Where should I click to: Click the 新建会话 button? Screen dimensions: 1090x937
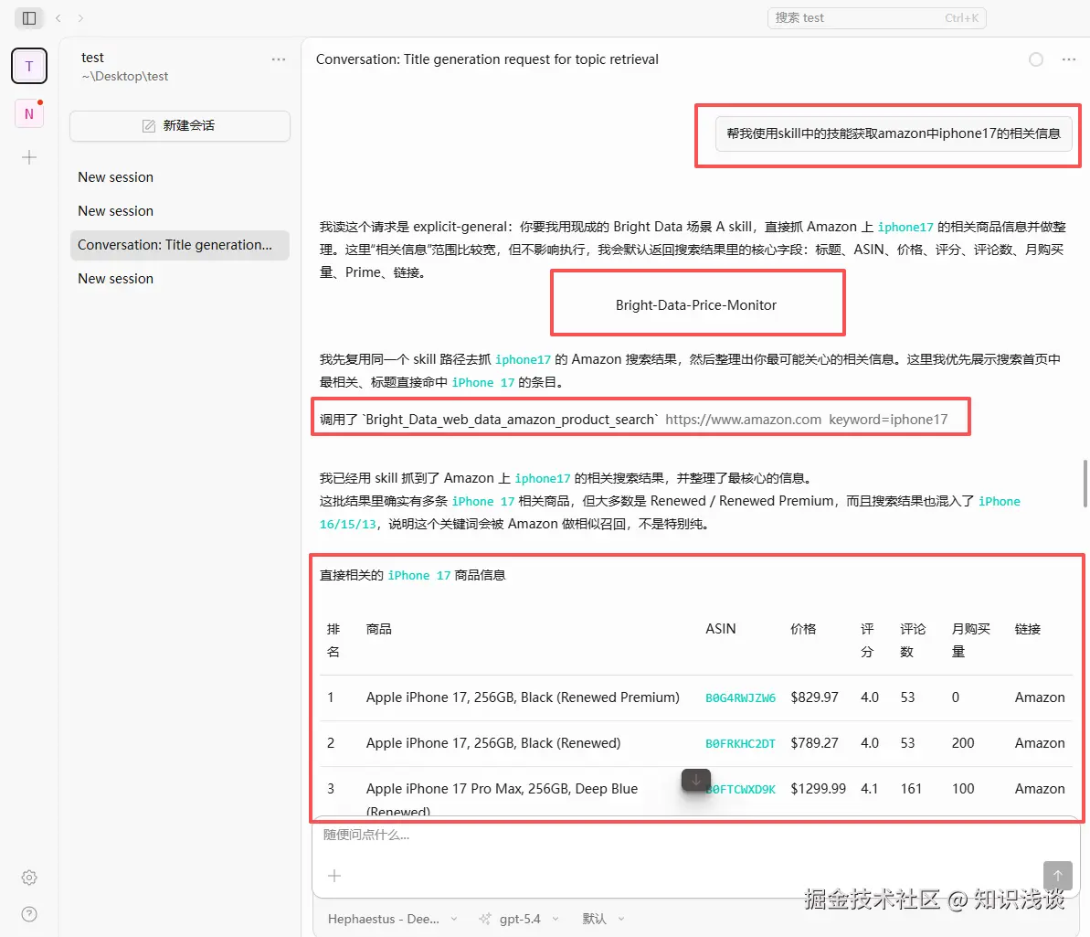(x=180, y=126)
